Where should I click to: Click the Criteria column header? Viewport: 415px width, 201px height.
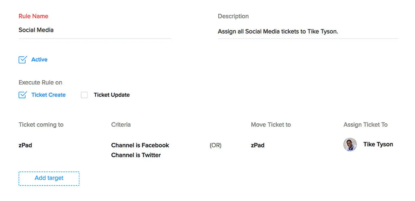[x=121, y=125]
